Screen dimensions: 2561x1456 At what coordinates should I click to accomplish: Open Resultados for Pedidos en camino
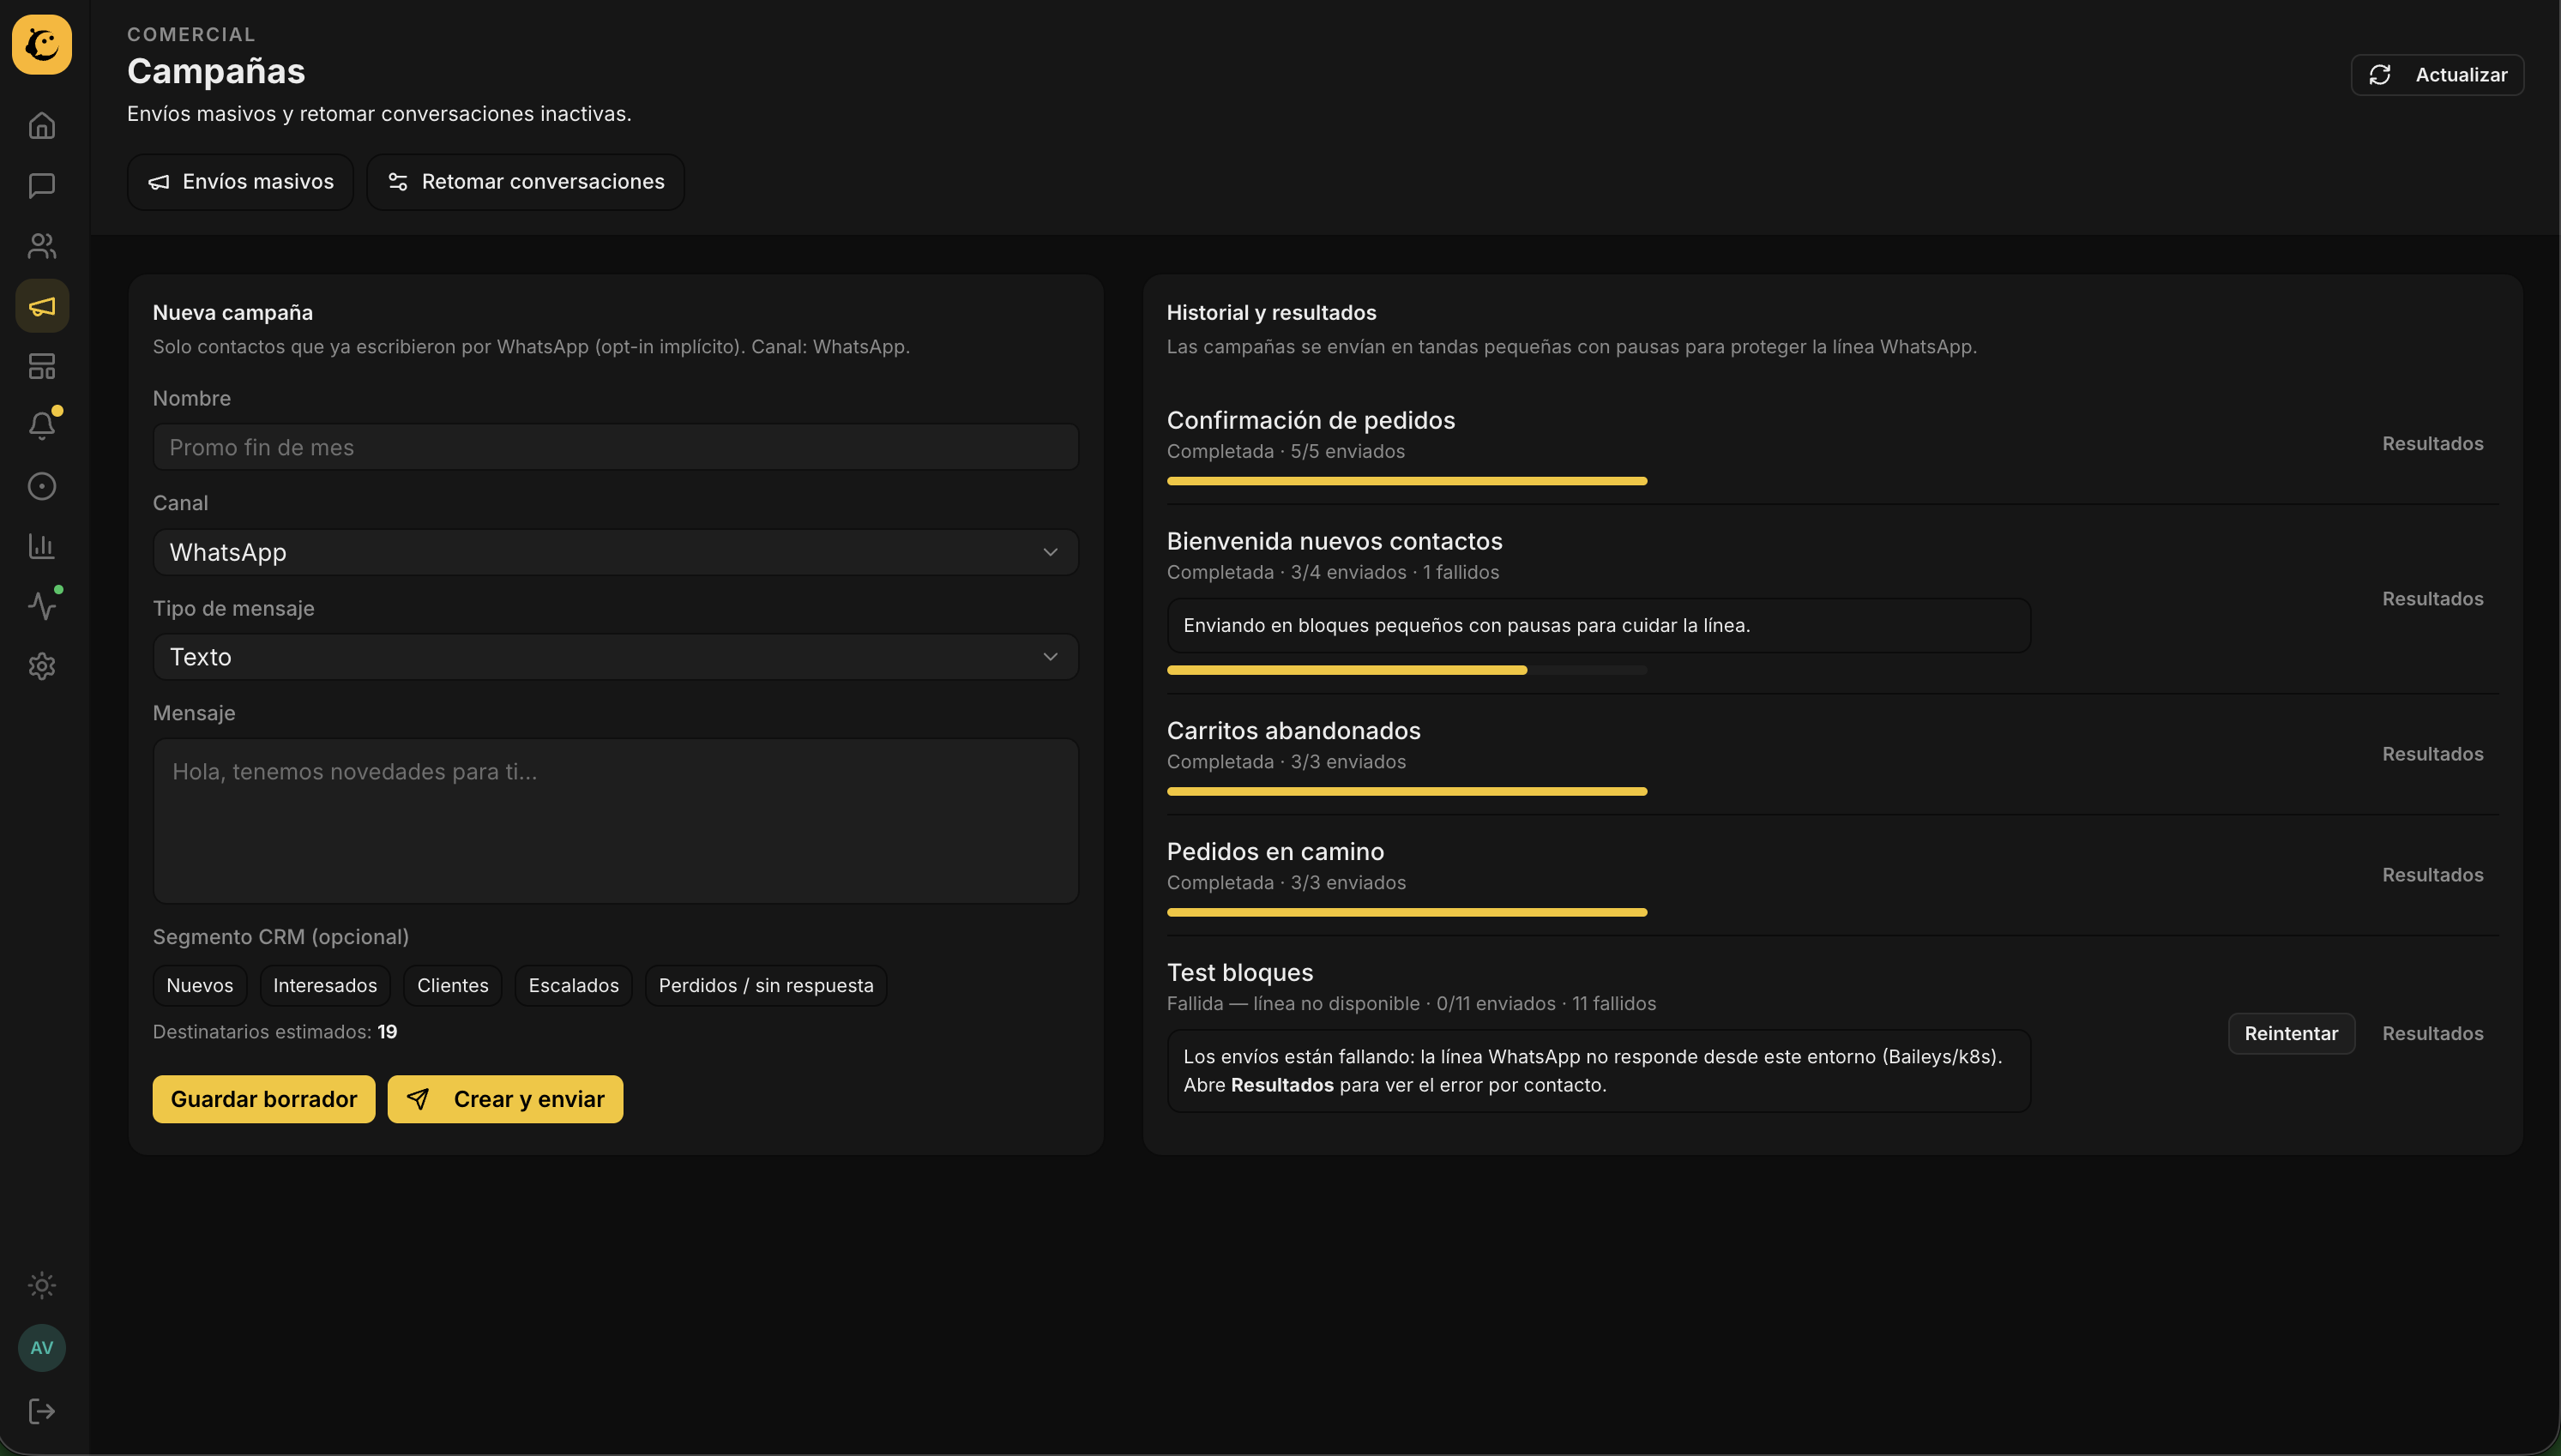pyautogui.click(x=2432, y=875)
